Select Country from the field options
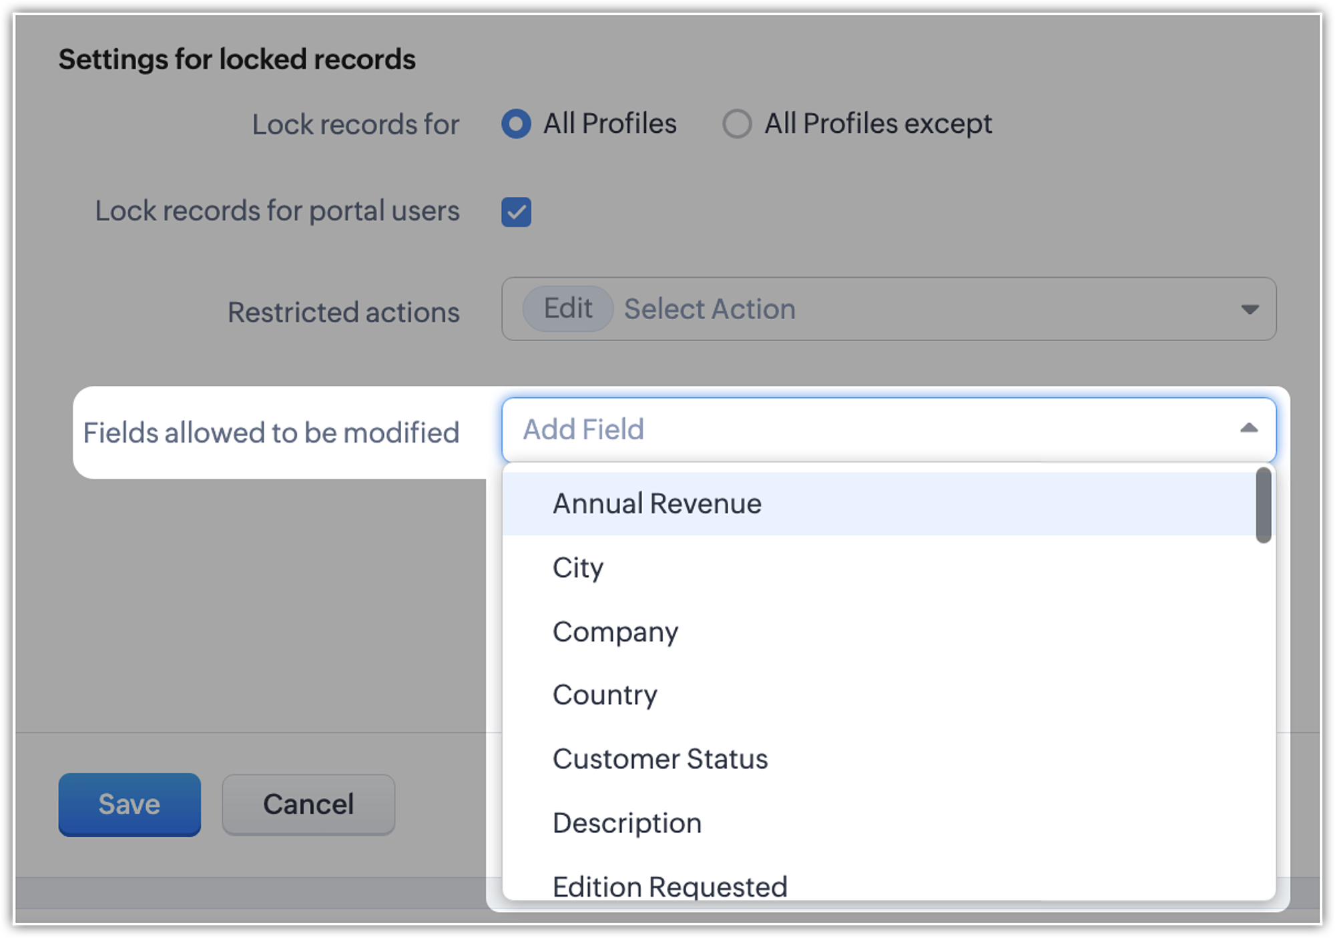This screenshot has width=1335, height=938. coord(605,696)
